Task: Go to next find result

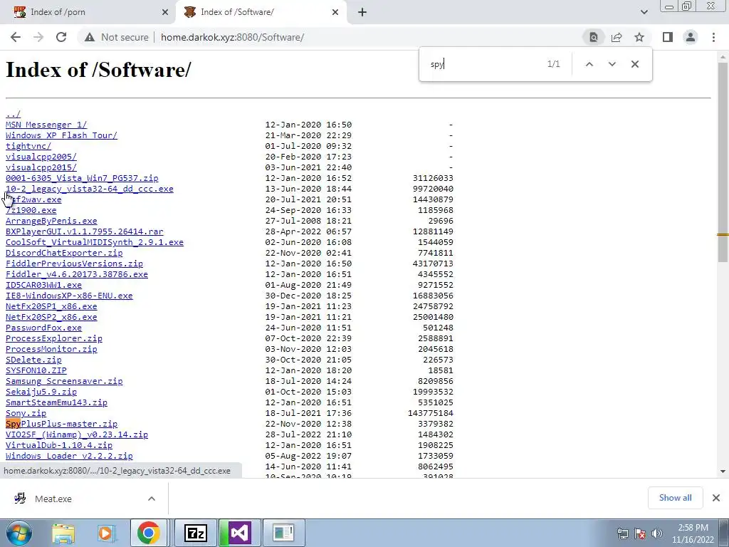Action: (x=612, y=64)
